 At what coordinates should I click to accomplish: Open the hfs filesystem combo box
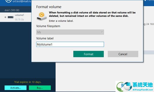click(x=70, y=32)
